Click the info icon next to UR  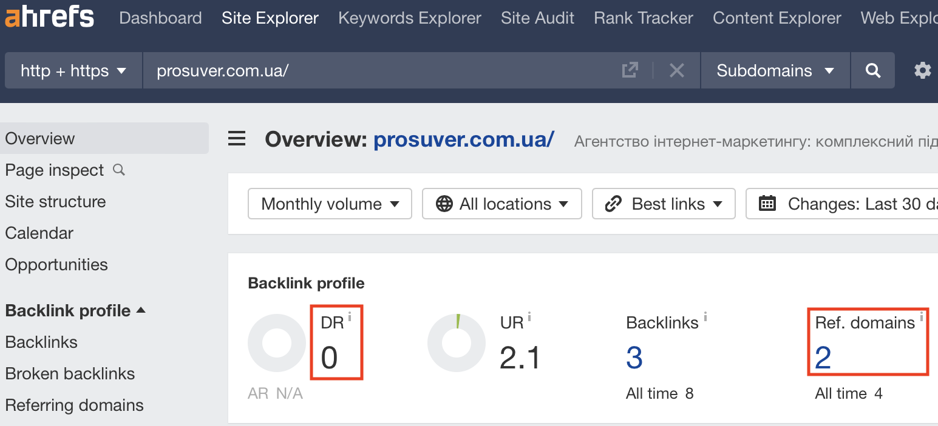pos(529,316)
